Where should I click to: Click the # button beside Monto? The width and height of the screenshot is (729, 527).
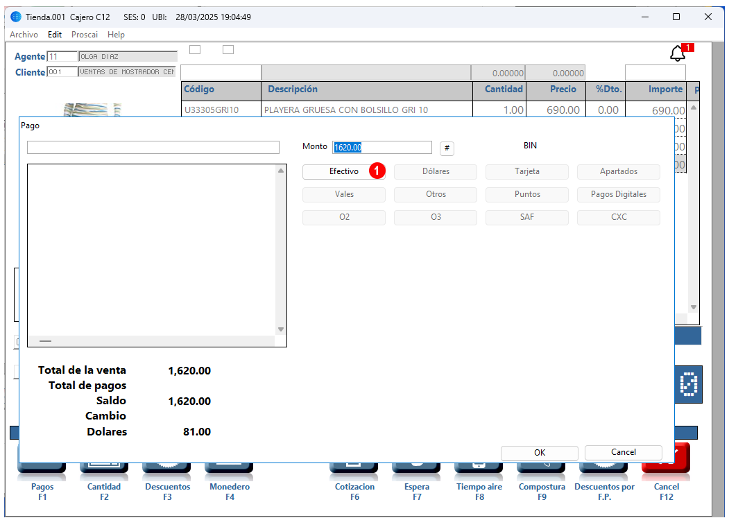coord(447,148)
